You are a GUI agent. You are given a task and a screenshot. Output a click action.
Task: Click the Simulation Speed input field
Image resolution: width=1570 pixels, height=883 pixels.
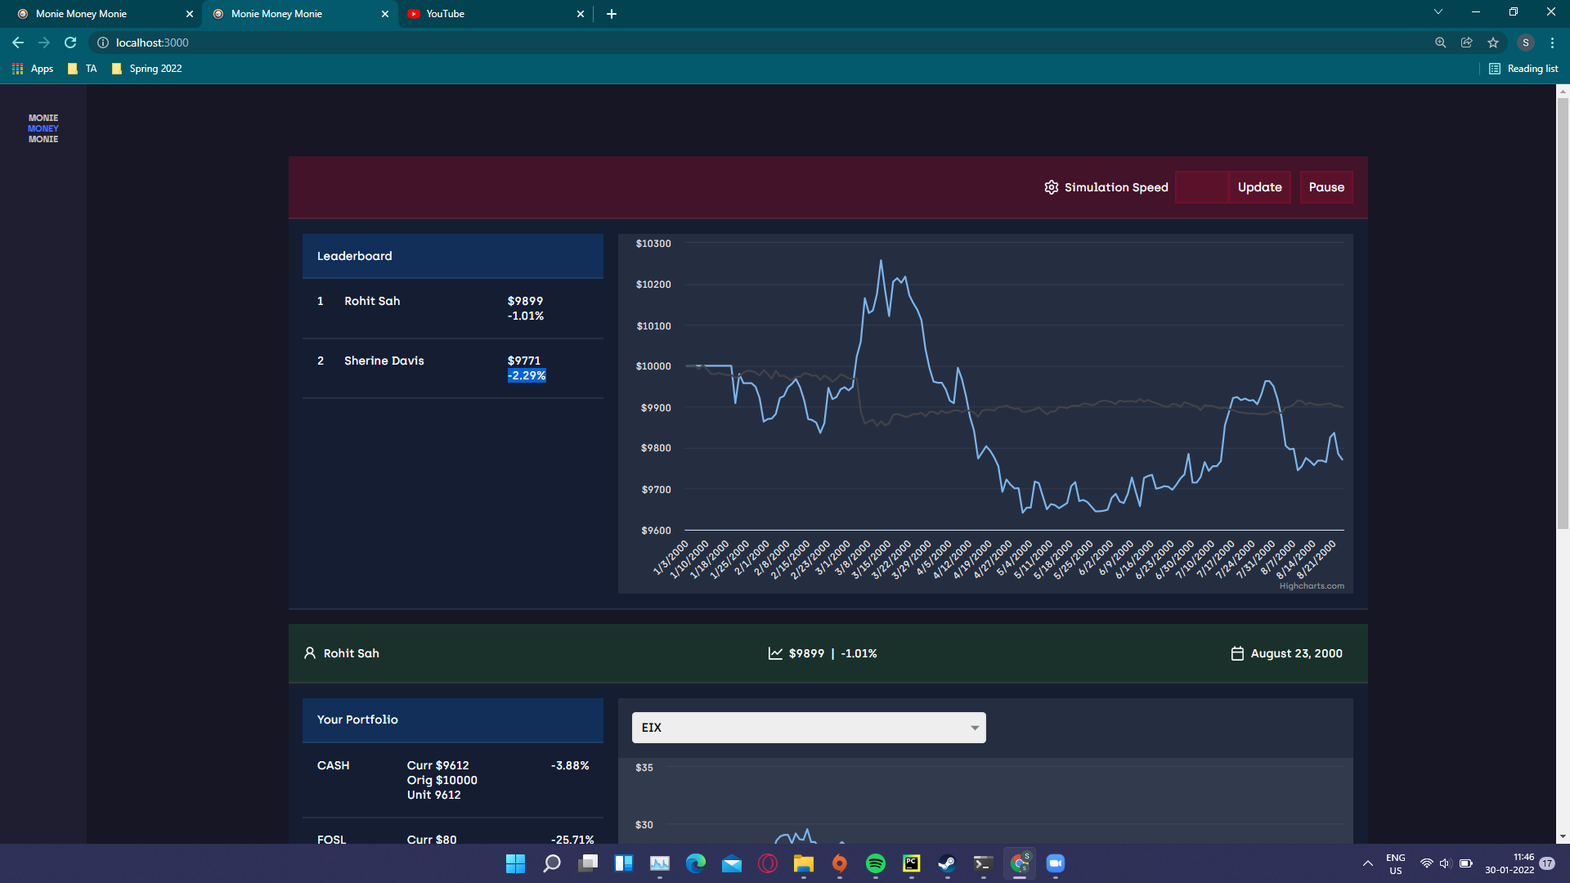pos(1201,187)
